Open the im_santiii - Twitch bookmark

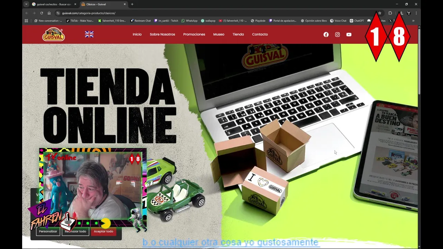coord(166,21)
